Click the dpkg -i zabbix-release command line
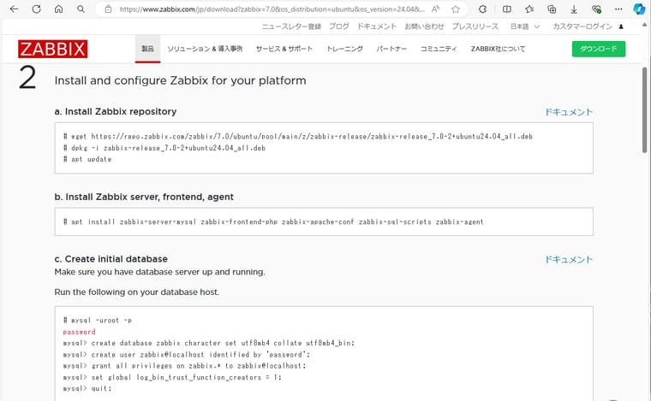 pyautogui.click(x=164, y=148)
